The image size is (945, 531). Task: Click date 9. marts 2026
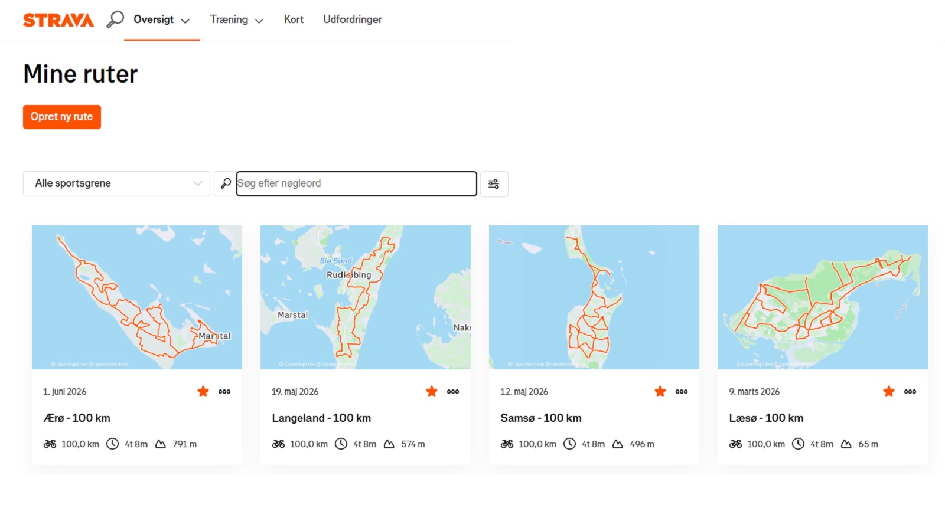pos(754,392)
